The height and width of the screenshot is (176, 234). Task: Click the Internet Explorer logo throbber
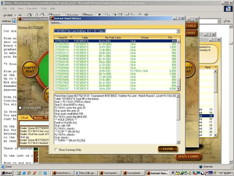228,9
